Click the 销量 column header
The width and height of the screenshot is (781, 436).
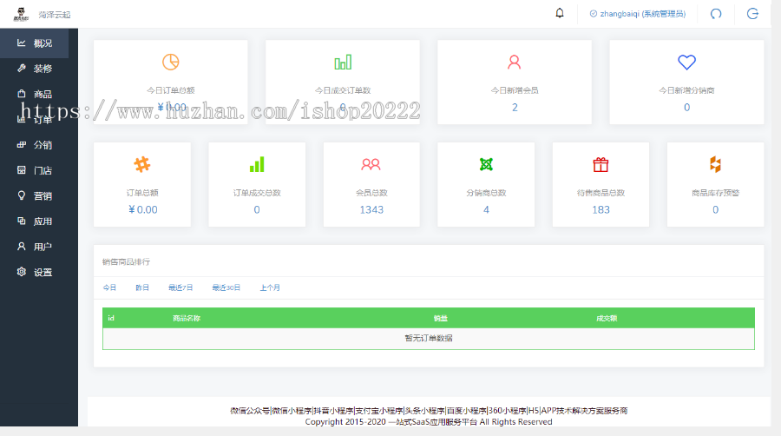click(440, 318)
